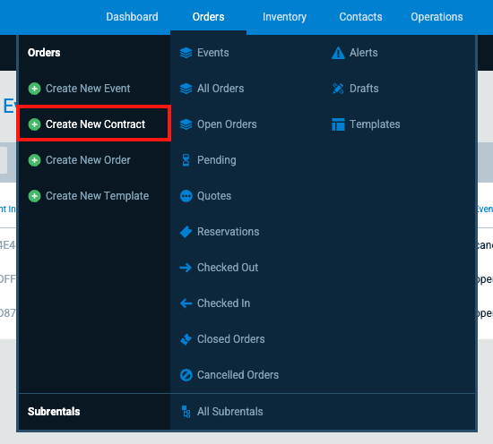Click the Orders section heading
This screenshot has height=444, width=493.
(x=44, y=53)
